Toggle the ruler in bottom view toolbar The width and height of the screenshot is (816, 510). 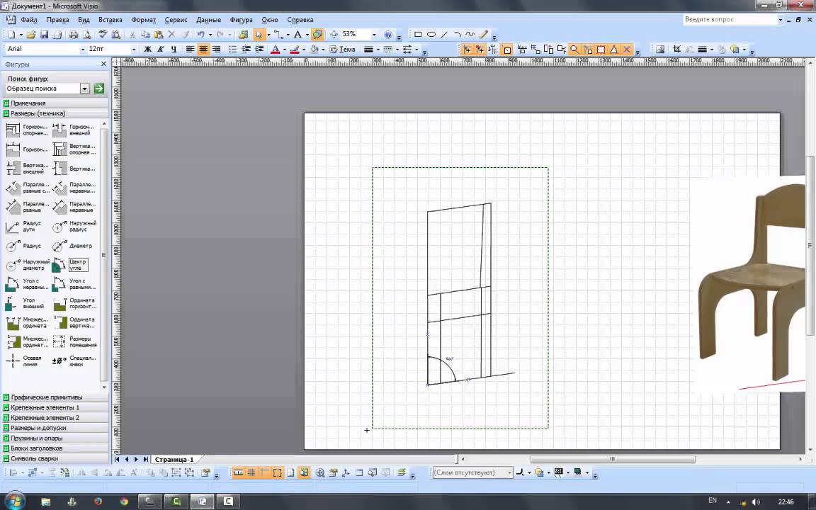tap(238, 472)
